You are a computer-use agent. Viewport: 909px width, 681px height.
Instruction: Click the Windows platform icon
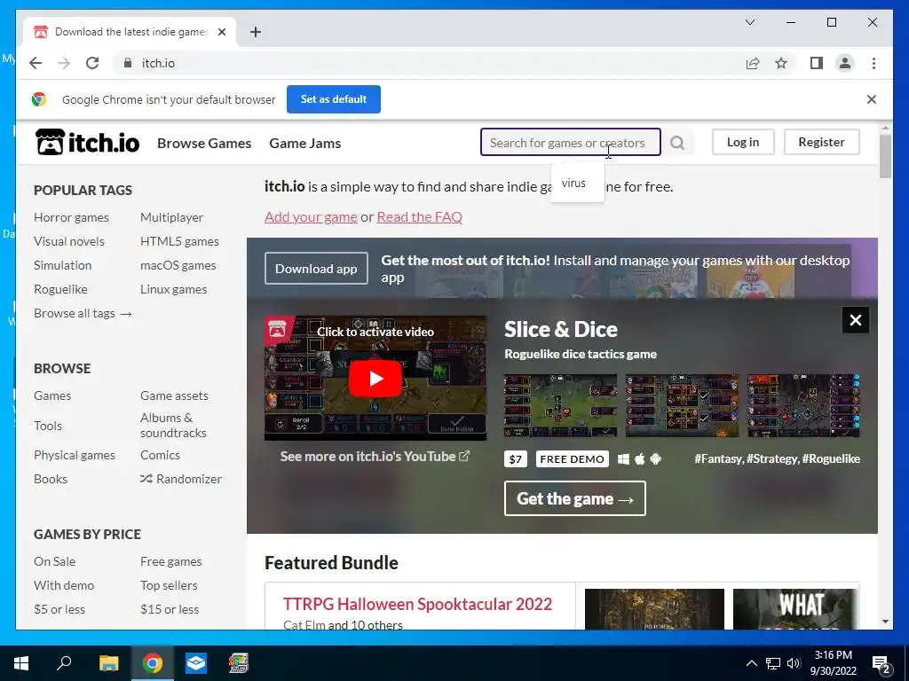(x=623, y=459)
